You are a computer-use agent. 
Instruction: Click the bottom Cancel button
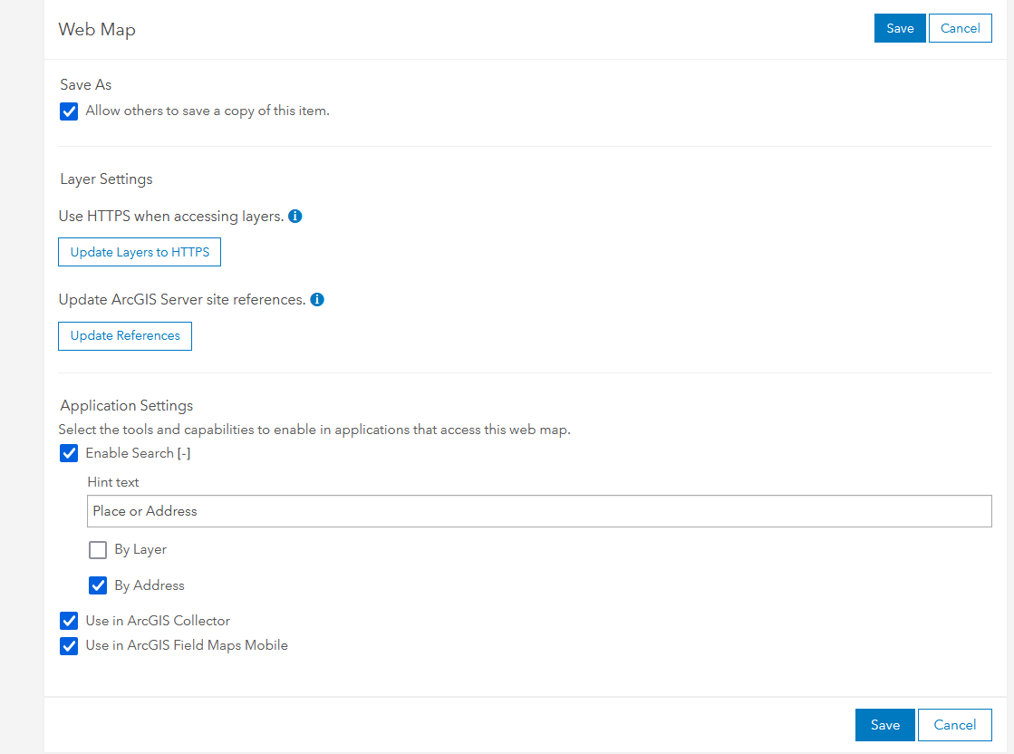954,724
